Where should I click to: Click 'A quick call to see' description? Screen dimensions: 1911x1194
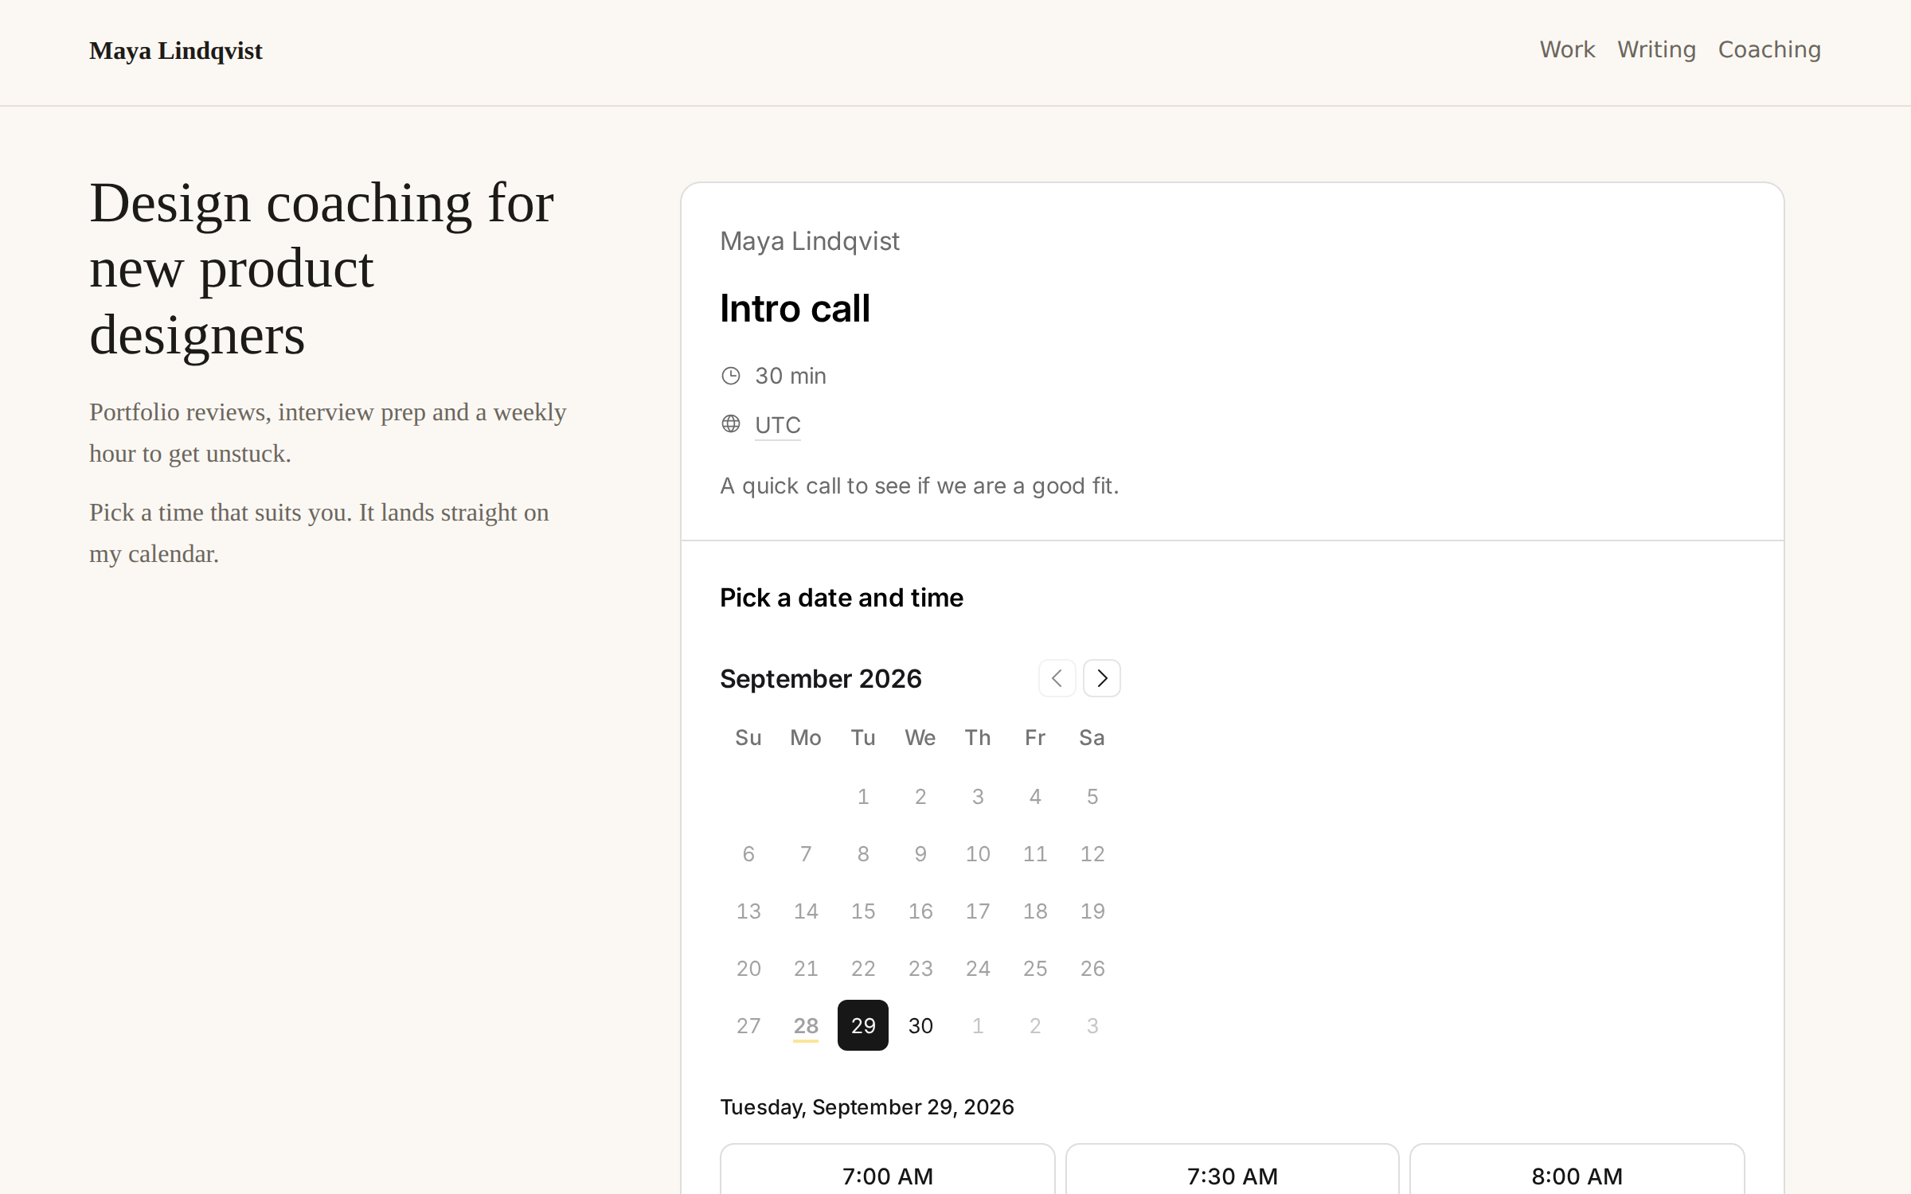click(920, 486)
